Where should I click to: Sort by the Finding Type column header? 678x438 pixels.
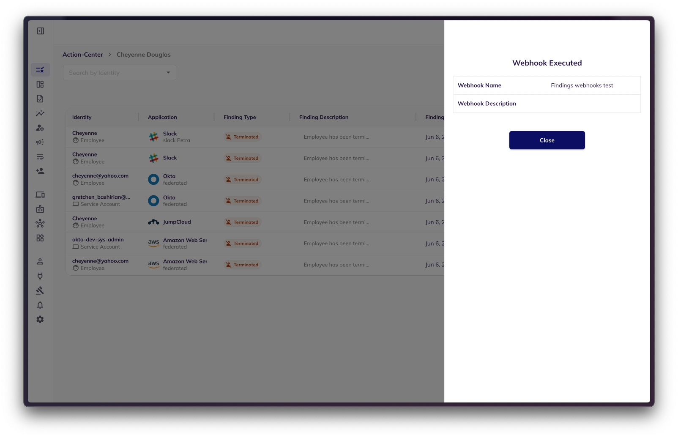point(240,117)
